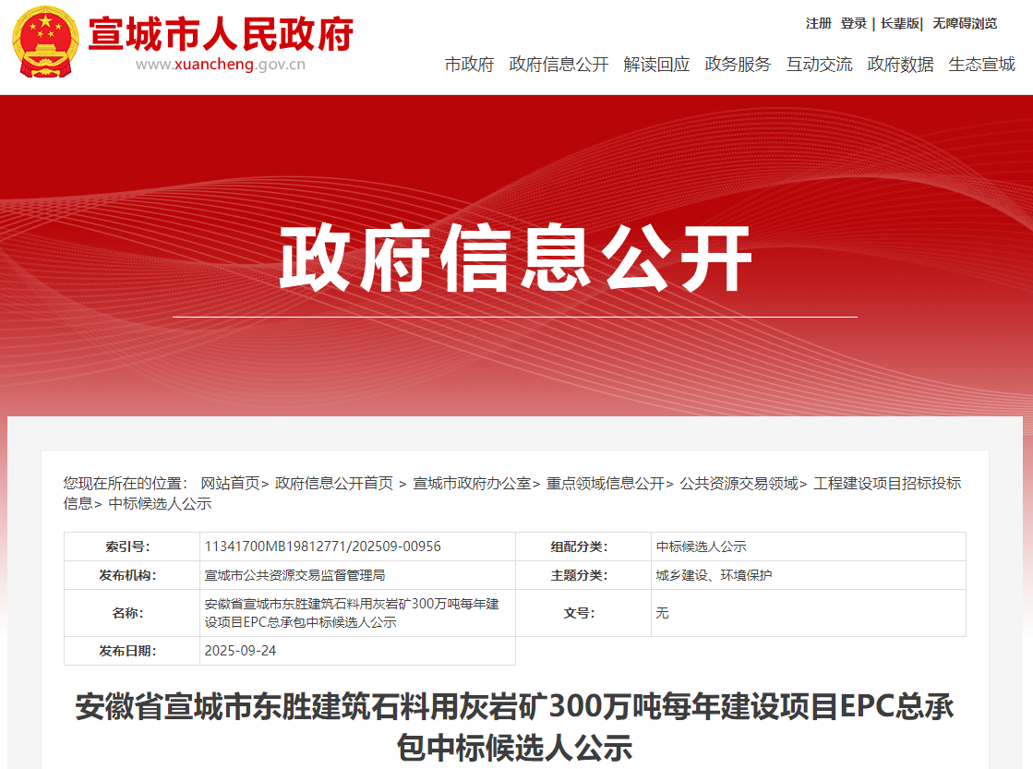Go to 解读回应 in navigation bar
The width and height of the screenshot is (1033, 769).
(656, 65)
